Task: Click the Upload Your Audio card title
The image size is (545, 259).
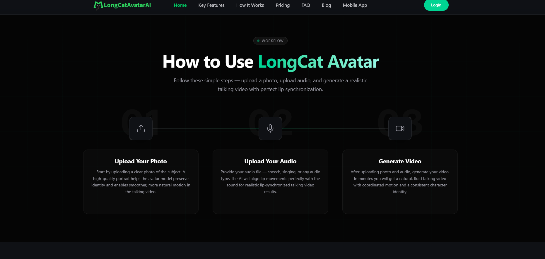Action: pos(270,161)
